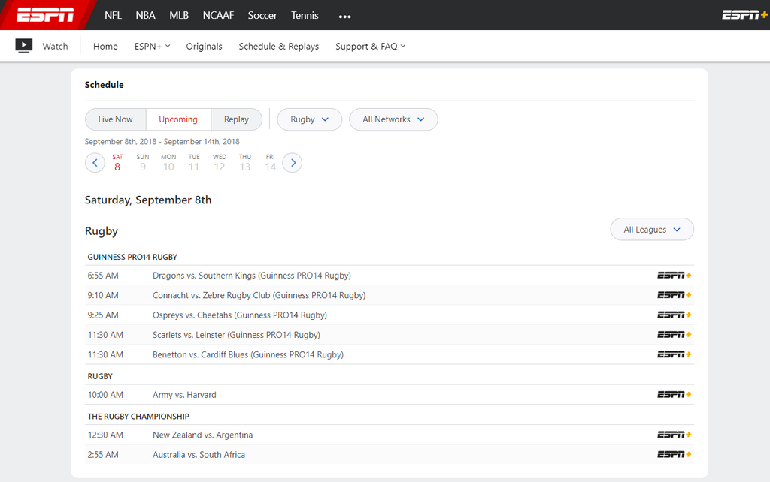The height and width of the screenshot is (482, 770).
Task: Click the Watch play icon
Action: (x=23, y=46)
